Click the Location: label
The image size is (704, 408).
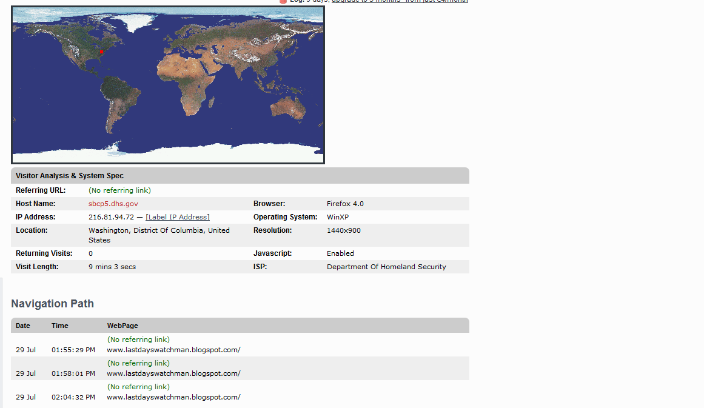point(32,231)
